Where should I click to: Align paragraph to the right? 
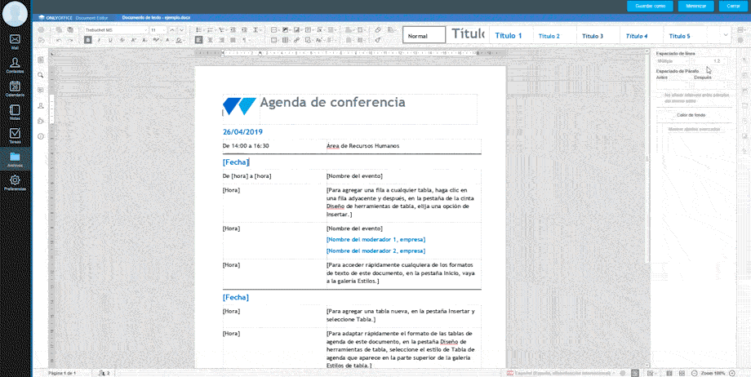coord(221,40)
